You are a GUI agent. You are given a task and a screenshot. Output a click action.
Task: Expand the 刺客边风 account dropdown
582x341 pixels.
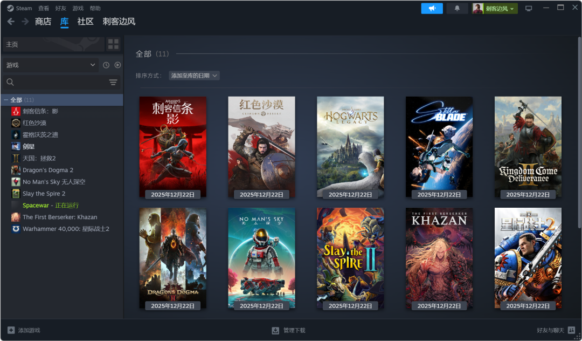point(494,8)
